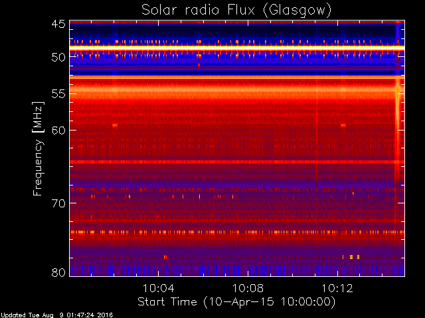Image resolution: width=425 pixels, height=318 pixels.
Task: Click the 'Updated Tue Aug 9' timestamp text
Action: (56, 315)
